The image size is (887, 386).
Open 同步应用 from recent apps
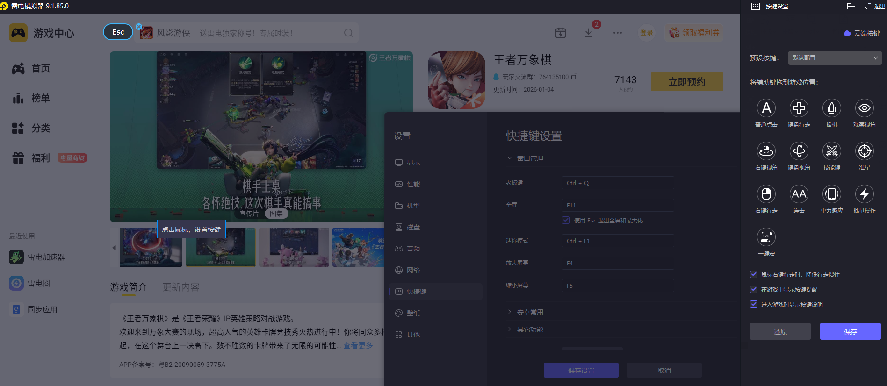(33, 309)
